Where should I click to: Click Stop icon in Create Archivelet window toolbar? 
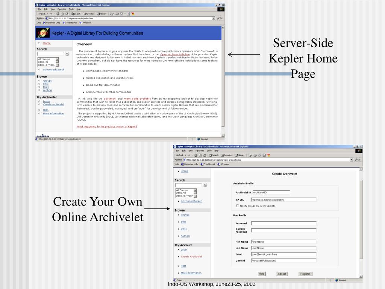(196, 155)
